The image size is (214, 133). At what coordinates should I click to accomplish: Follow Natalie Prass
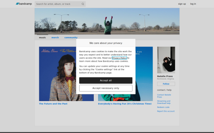(x=166, y=84)
